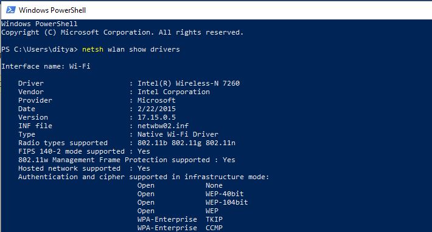Click the PowerShell icon in title bar
This screenshot has width=432, height=232.
click(11, 10)
